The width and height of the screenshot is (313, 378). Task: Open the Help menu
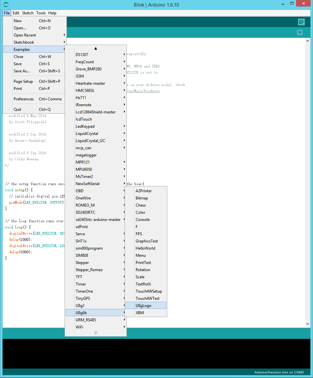point(52,13)
